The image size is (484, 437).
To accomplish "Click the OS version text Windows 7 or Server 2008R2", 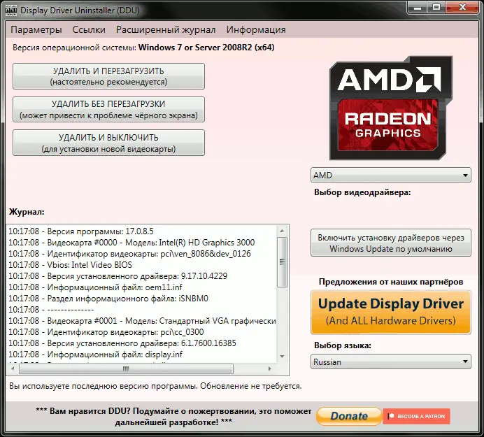I will 206,48.
